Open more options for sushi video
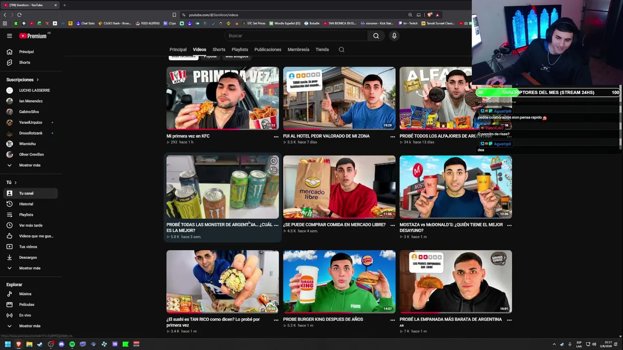The image size is (623, 350). click(x=276, y=320)
